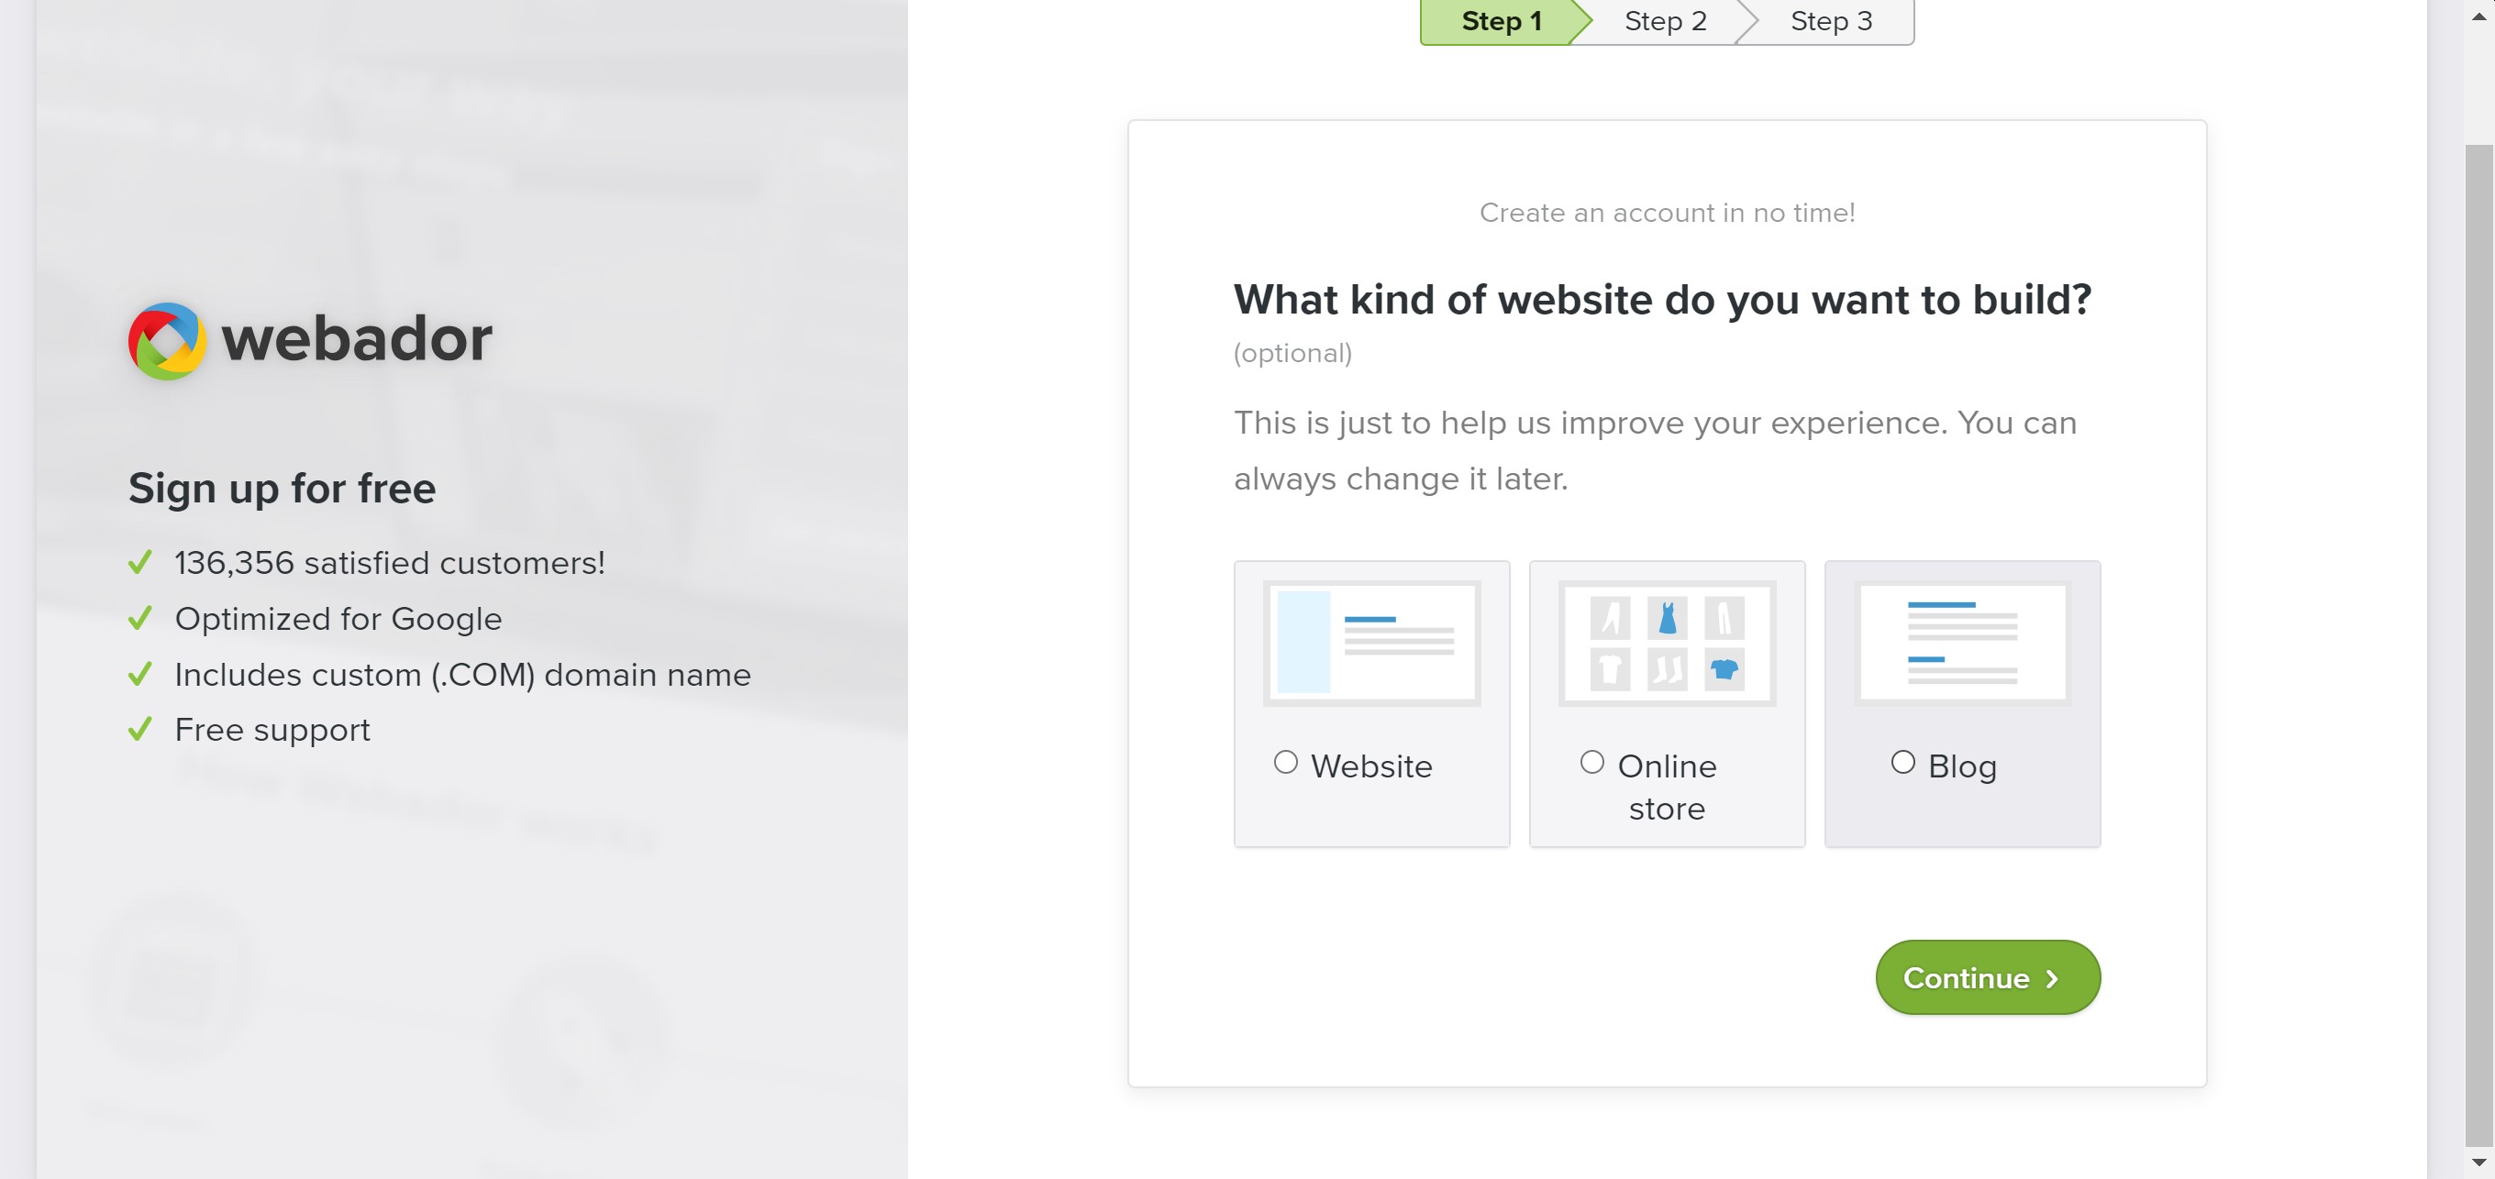Click the checkmark beside custom domain name

140,674
